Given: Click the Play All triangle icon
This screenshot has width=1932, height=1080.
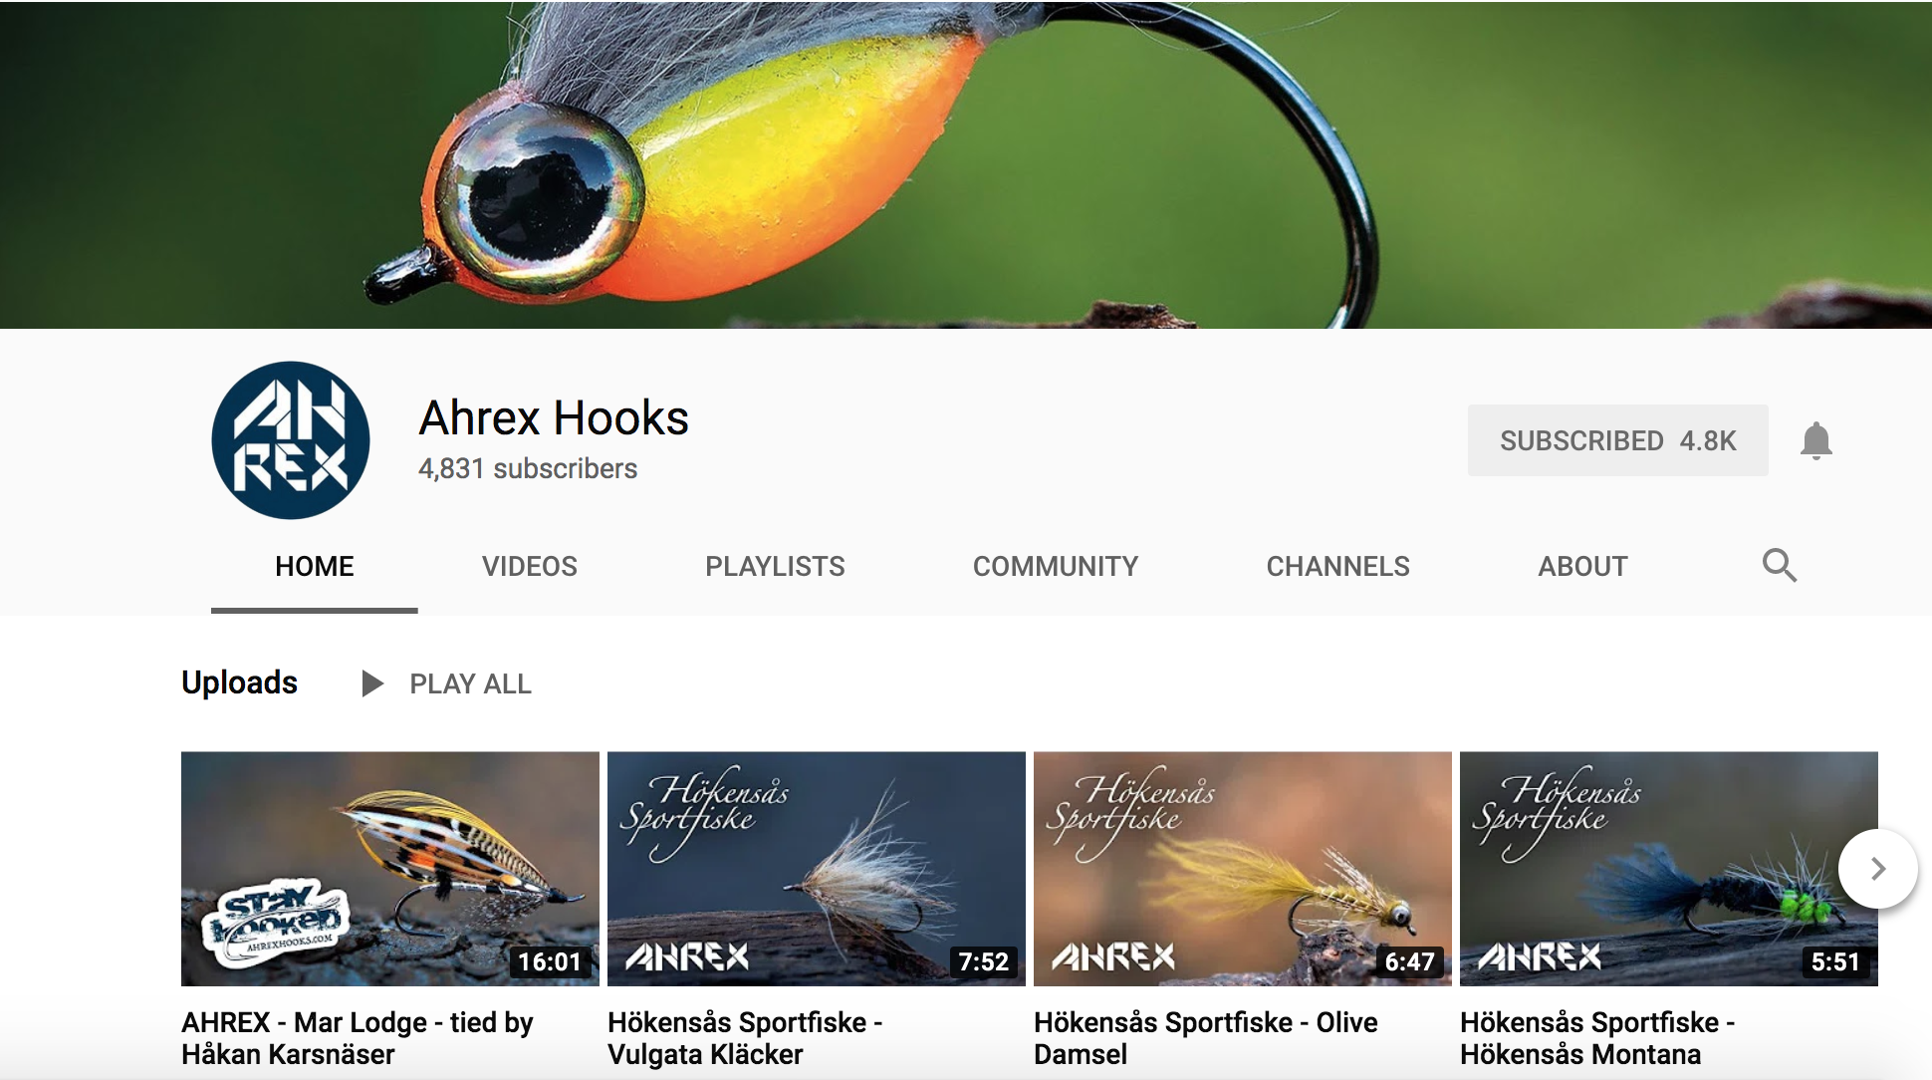Looking at the screenshot, I should pyautogui.click(x=372, y=683).
